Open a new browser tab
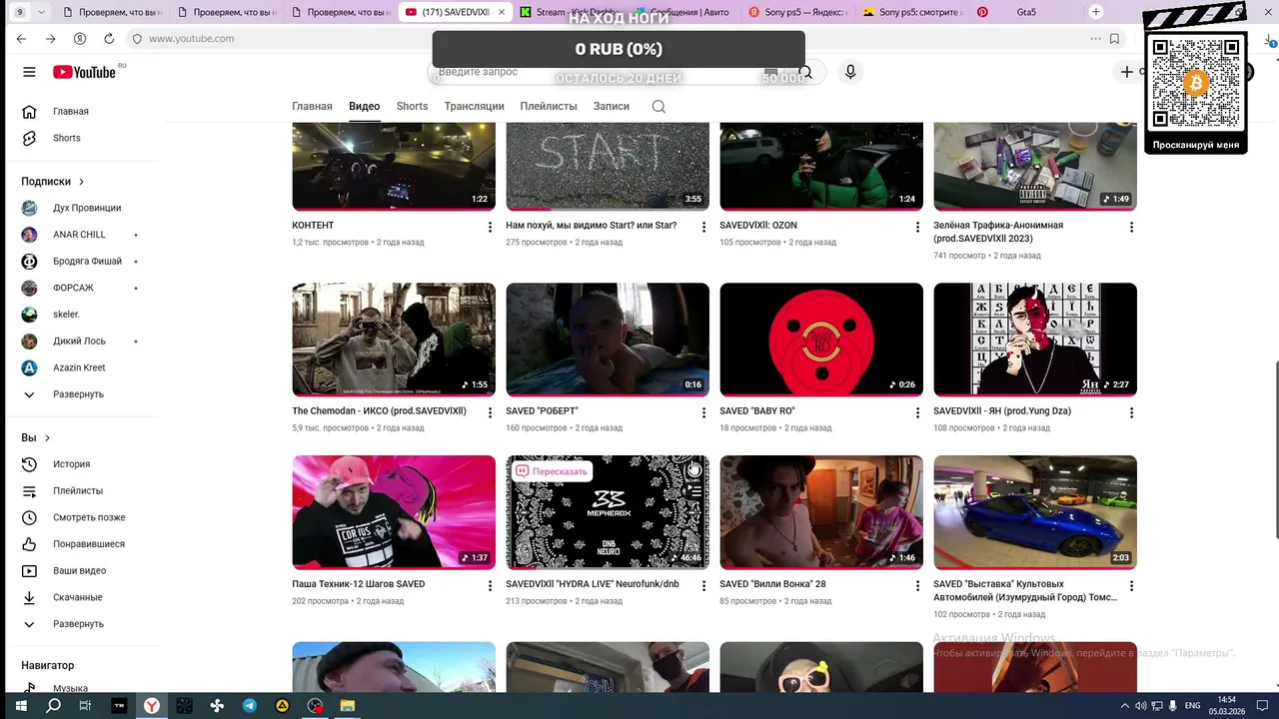The height and width of the screenshot is (719, 1279). point(1096,12)
